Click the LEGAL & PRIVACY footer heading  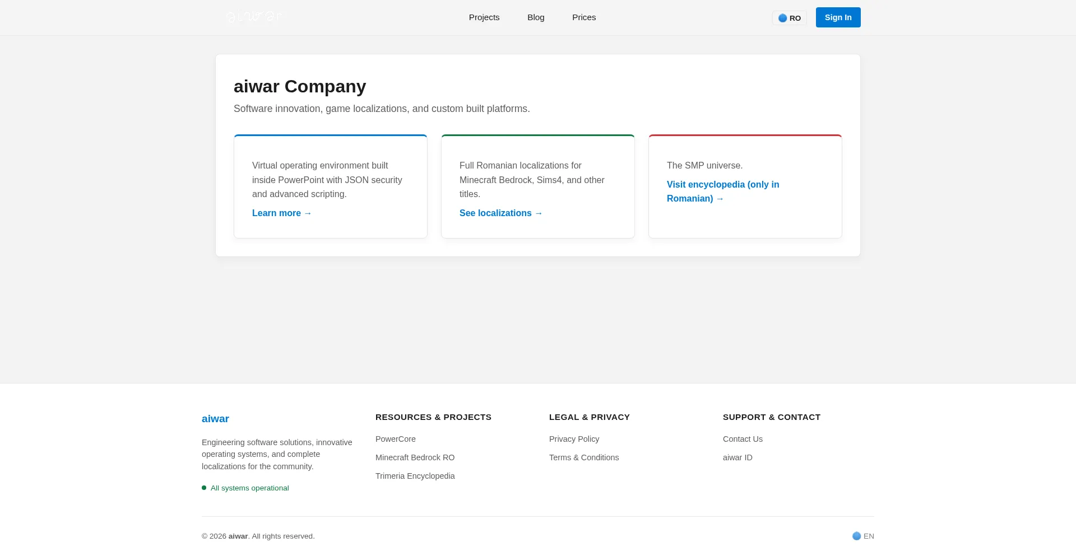coord(590,417)
